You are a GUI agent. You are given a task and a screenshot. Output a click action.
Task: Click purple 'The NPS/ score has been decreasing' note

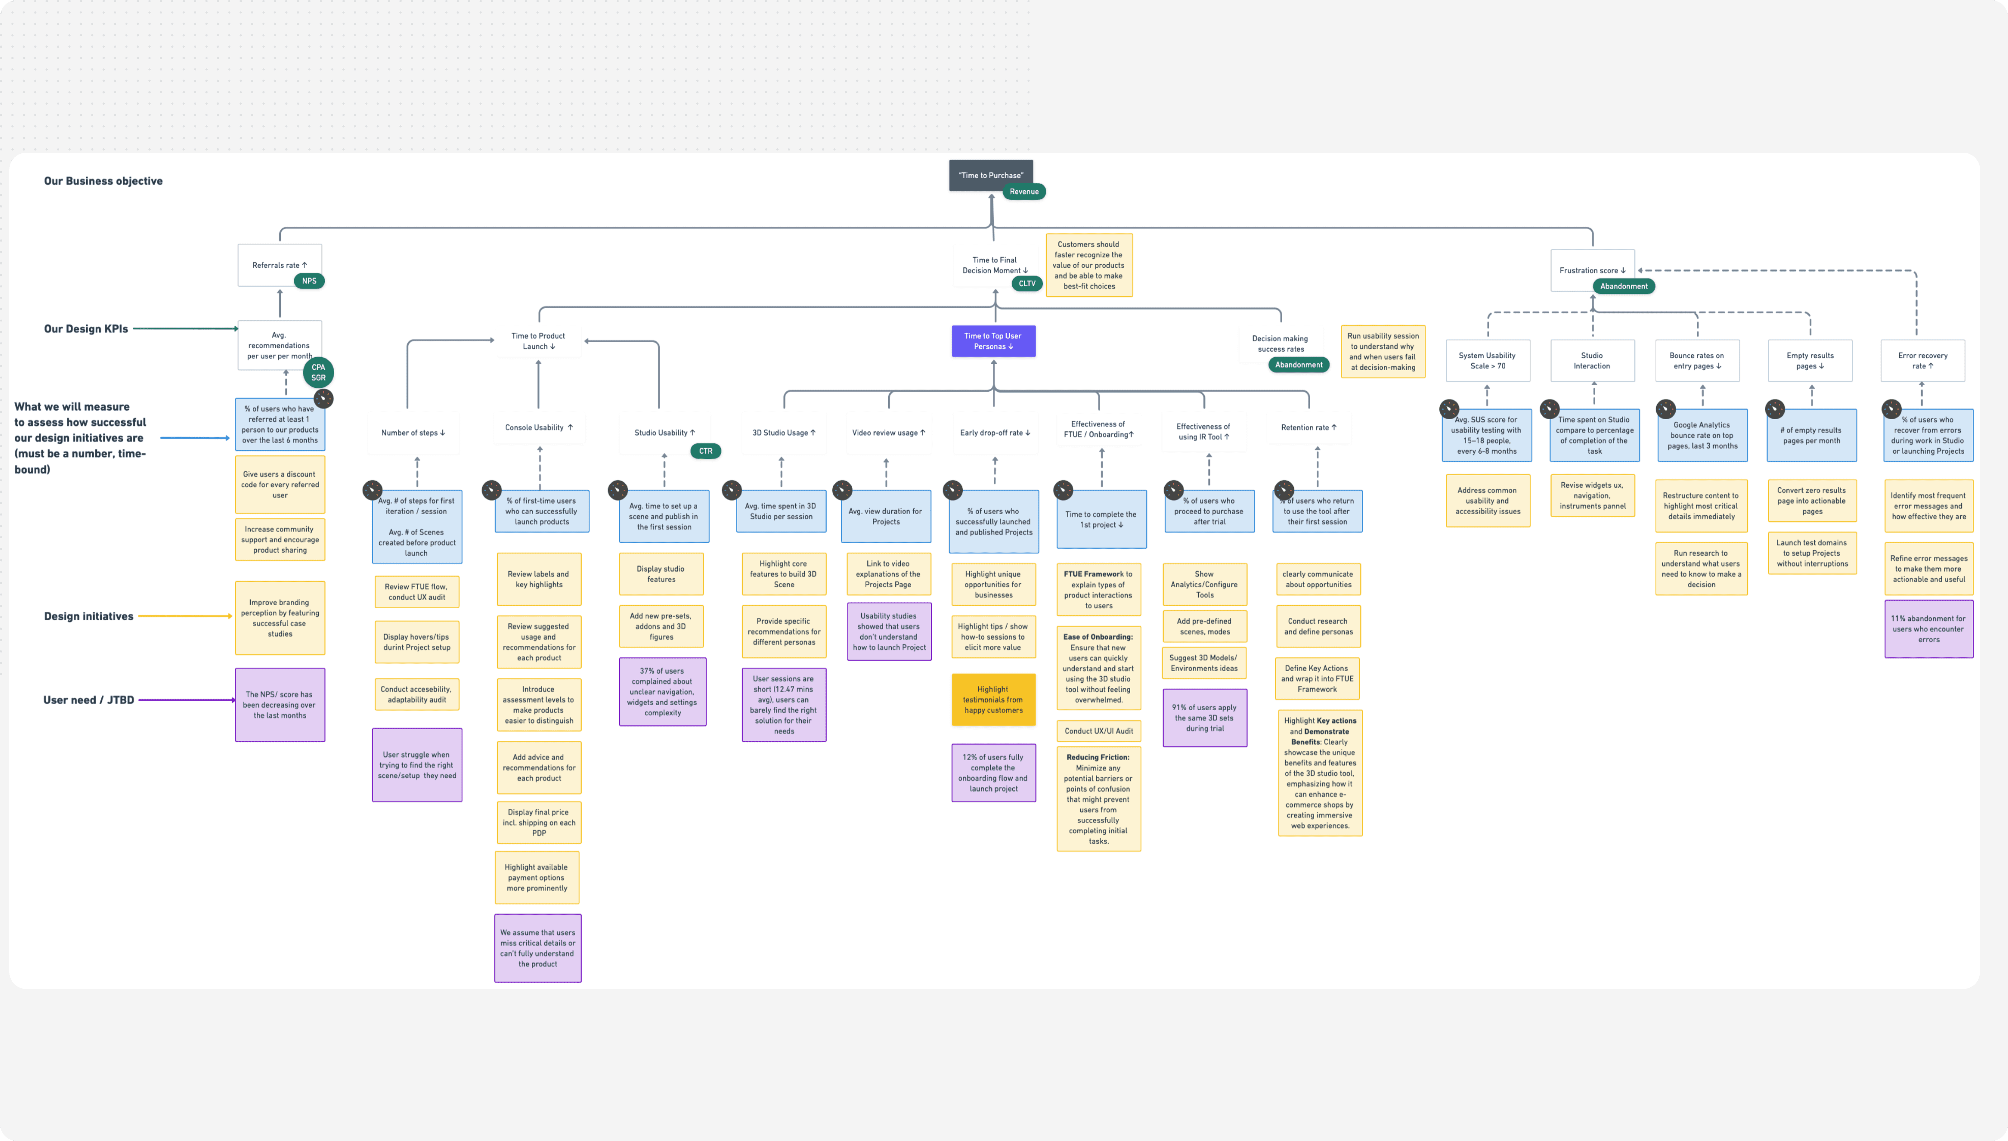point(280,705)
